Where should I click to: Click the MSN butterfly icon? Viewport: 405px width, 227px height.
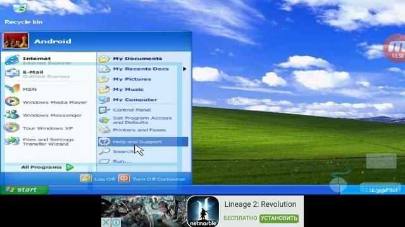[13, 89]
